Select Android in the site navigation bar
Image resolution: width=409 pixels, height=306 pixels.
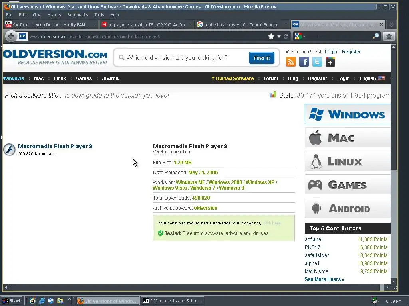click(x=111, y=78)
